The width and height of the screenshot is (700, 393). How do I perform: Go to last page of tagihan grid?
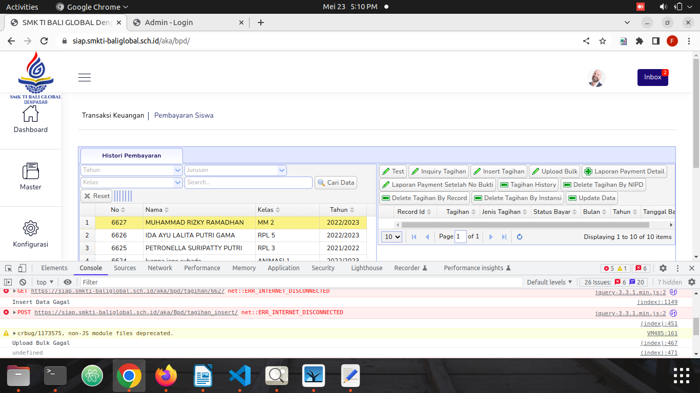[504, 237]
